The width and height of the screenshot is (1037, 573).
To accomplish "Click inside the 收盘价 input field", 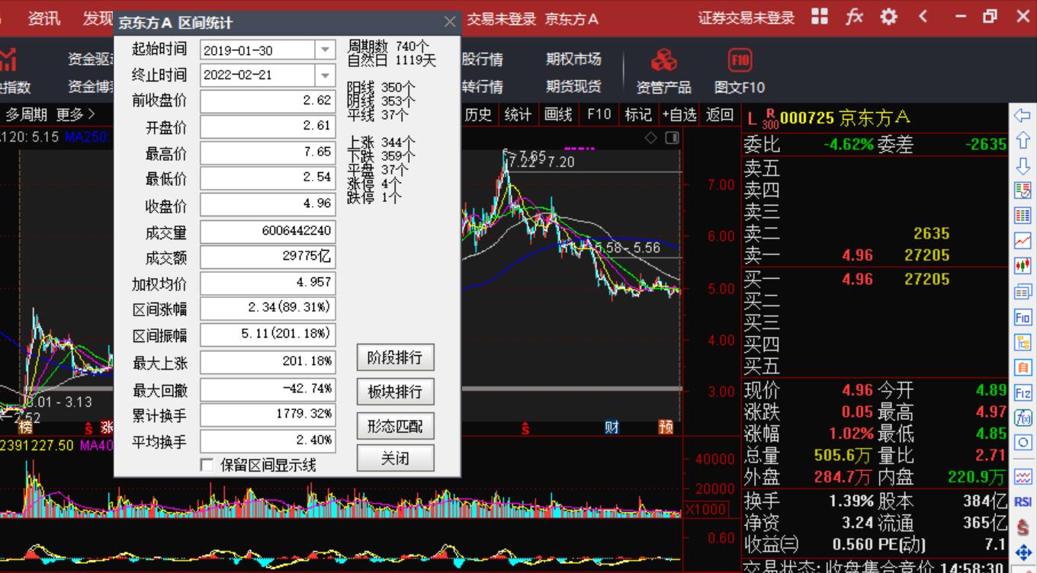I will [x=267, y=204].
